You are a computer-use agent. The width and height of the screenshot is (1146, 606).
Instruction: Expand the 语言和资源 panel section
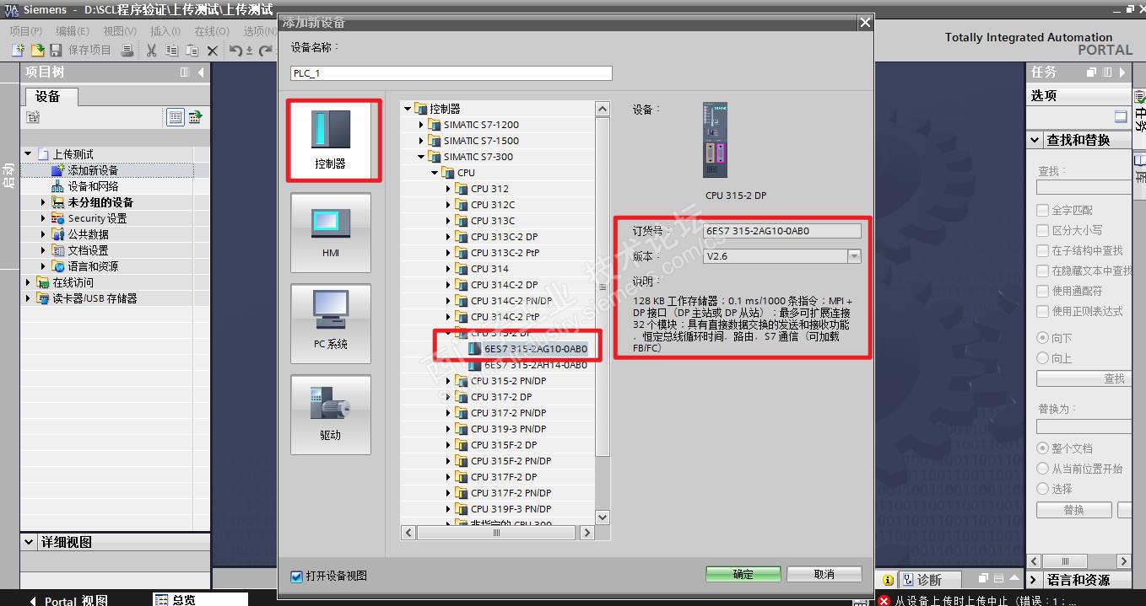pyautogui.click(x=1035, y=580)
